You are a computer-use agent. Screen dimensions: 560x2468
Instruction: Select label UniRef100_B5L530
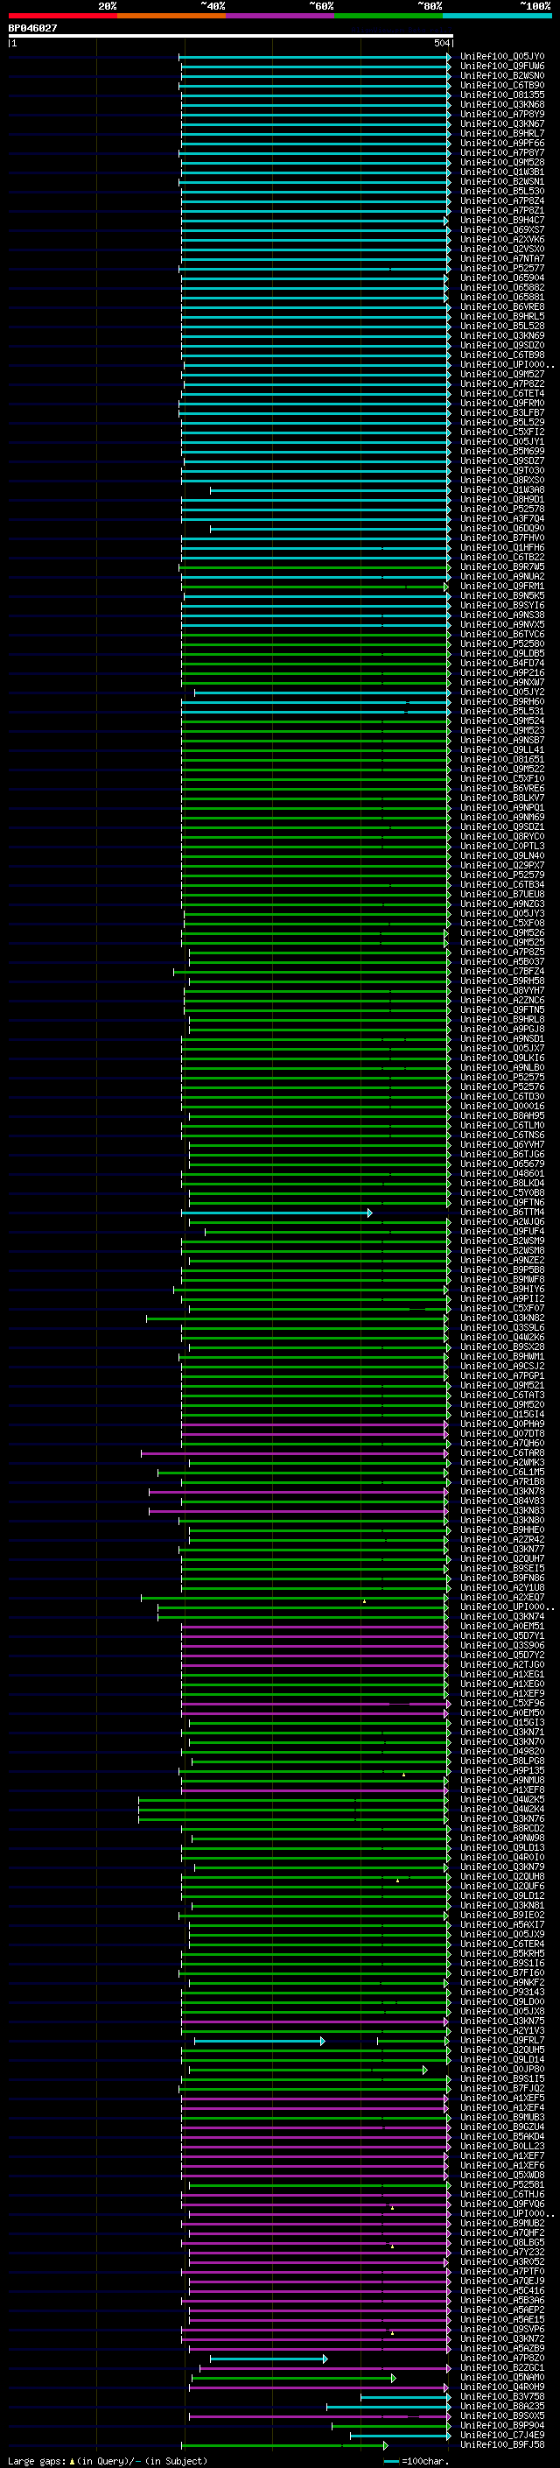[501, 192]
